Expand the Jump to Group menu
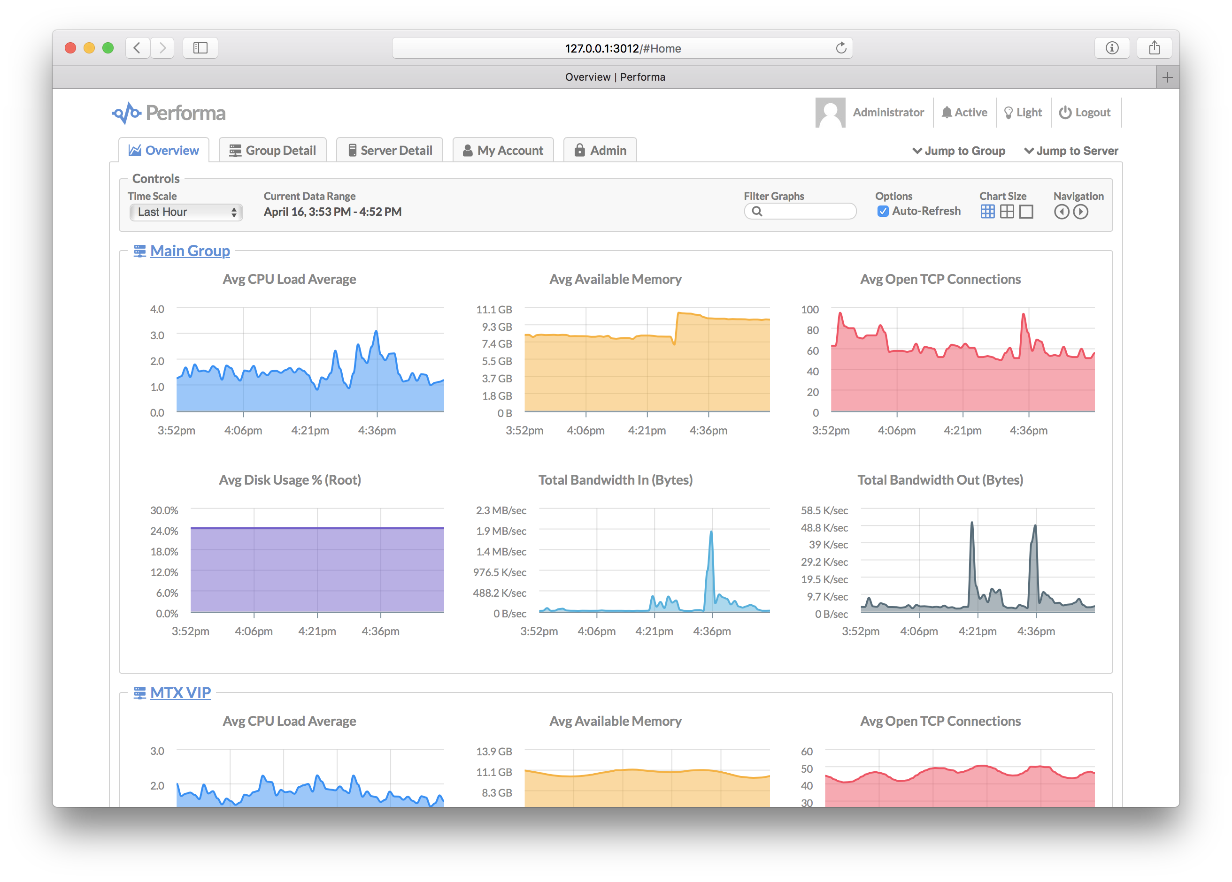This screenshot has height=882, width=1232. [959, 151]
